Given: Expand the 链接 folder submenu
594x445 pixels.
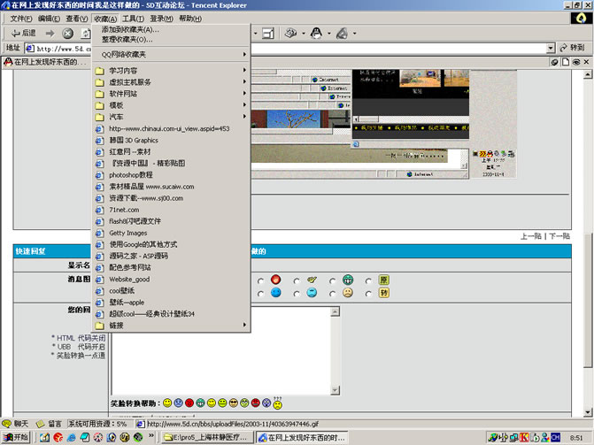Looking at the screenshot, I should click(244, 325).
